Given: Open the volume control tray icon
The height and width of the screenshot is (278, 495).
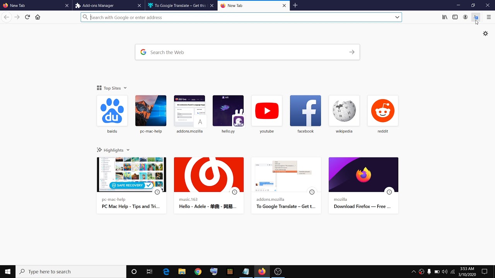Looking at the screenshot, I should 444,271.
